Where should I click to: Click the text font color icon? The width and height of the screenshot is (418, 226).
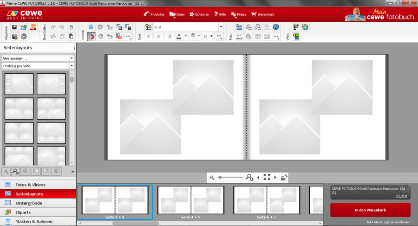tap(179, 36)
